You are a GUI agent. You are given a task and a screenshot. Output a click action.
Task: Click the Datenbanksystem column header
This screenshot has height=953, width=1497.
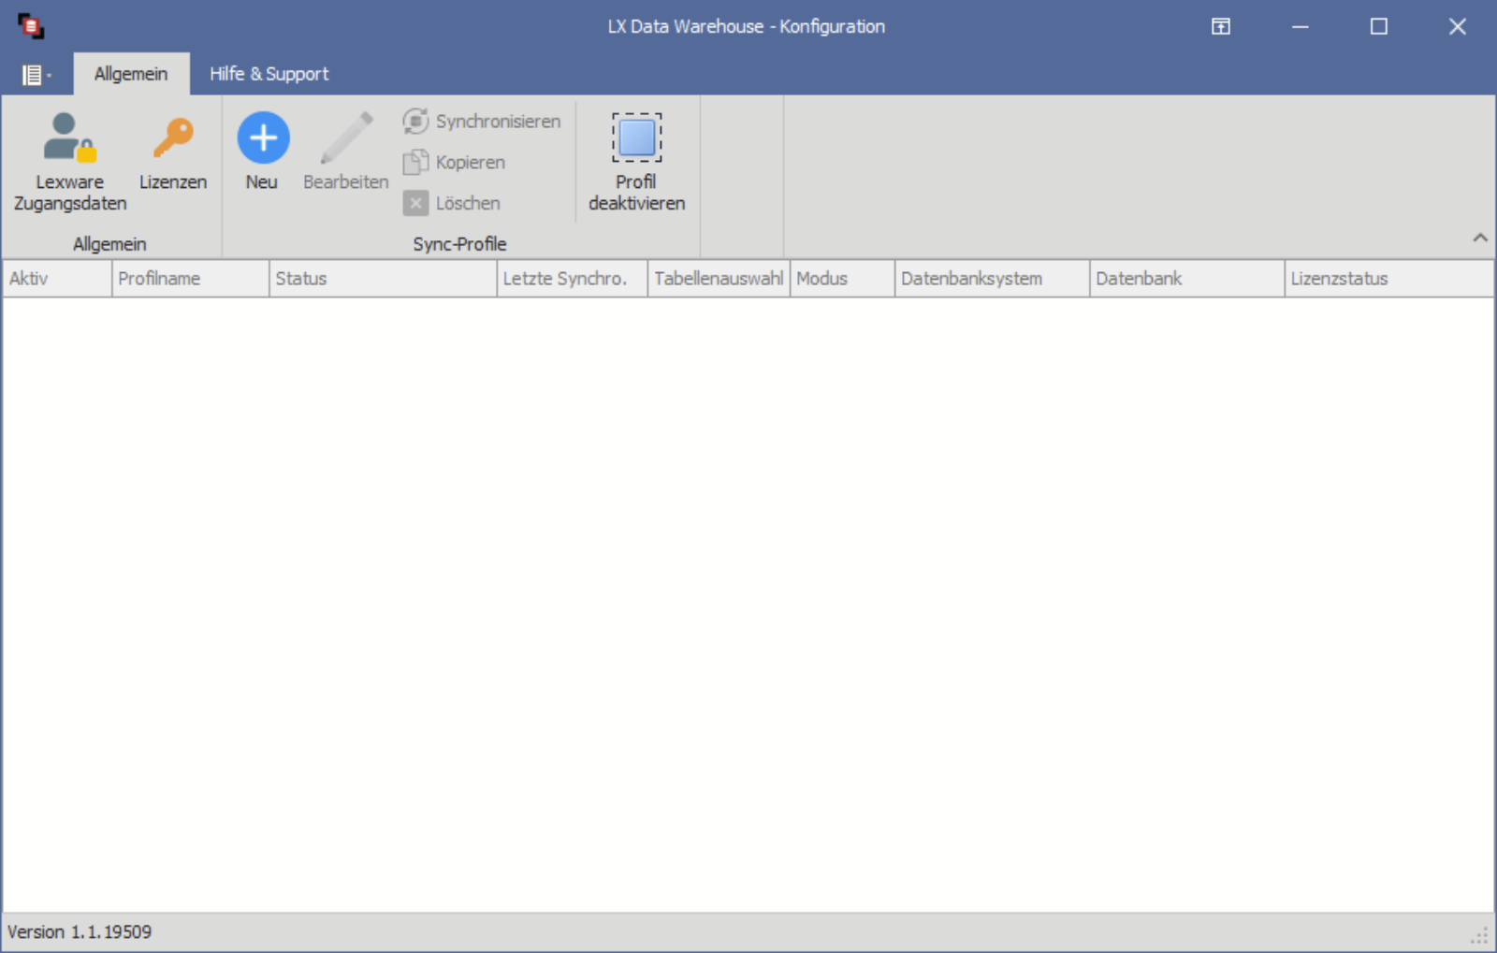[991, 279]
